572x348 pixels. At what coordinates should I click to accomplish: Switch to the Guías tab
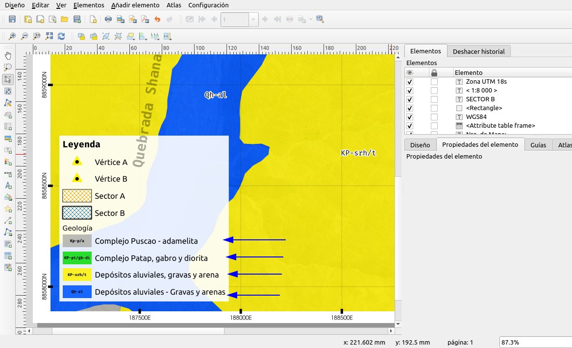point(538,145)
